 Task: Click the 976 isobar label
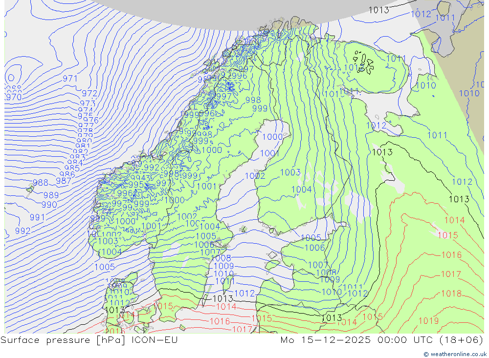(x=91, y=120)
